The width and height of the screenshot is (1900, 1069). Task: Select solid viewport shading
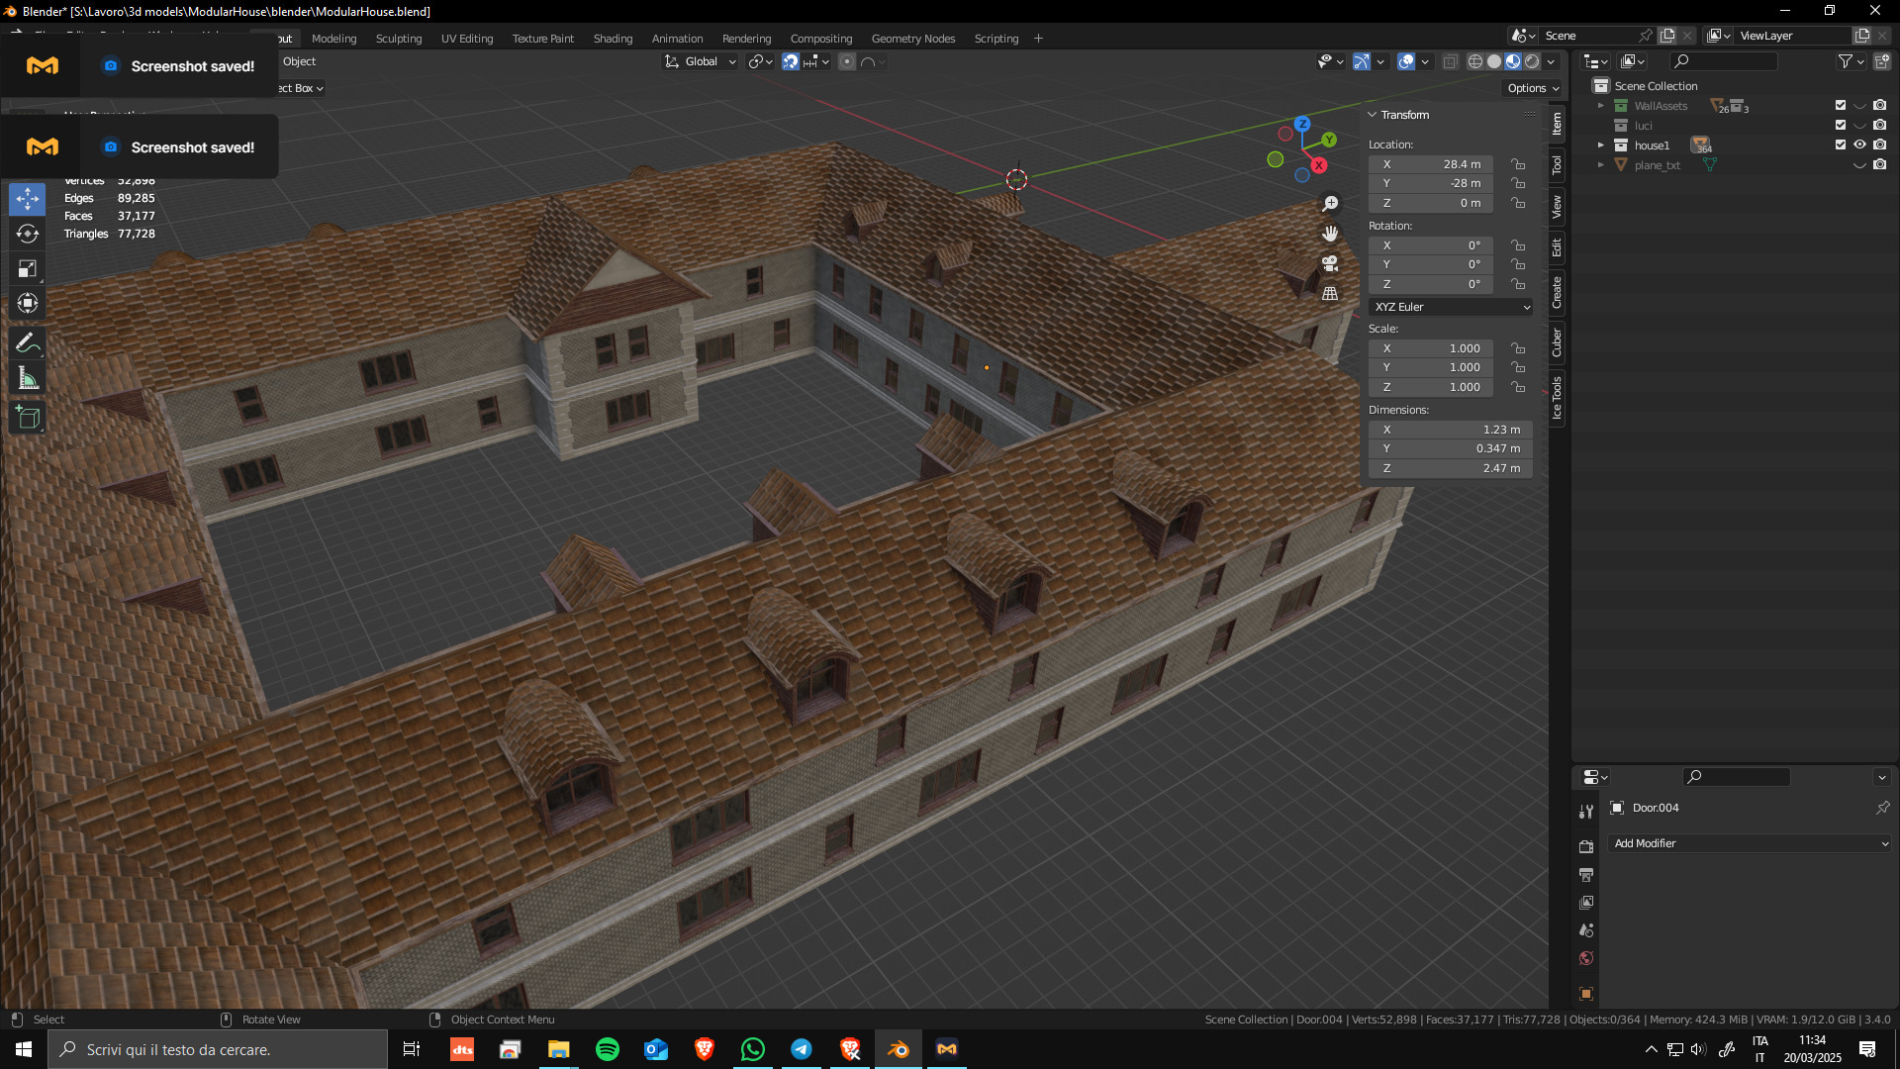1494,61
